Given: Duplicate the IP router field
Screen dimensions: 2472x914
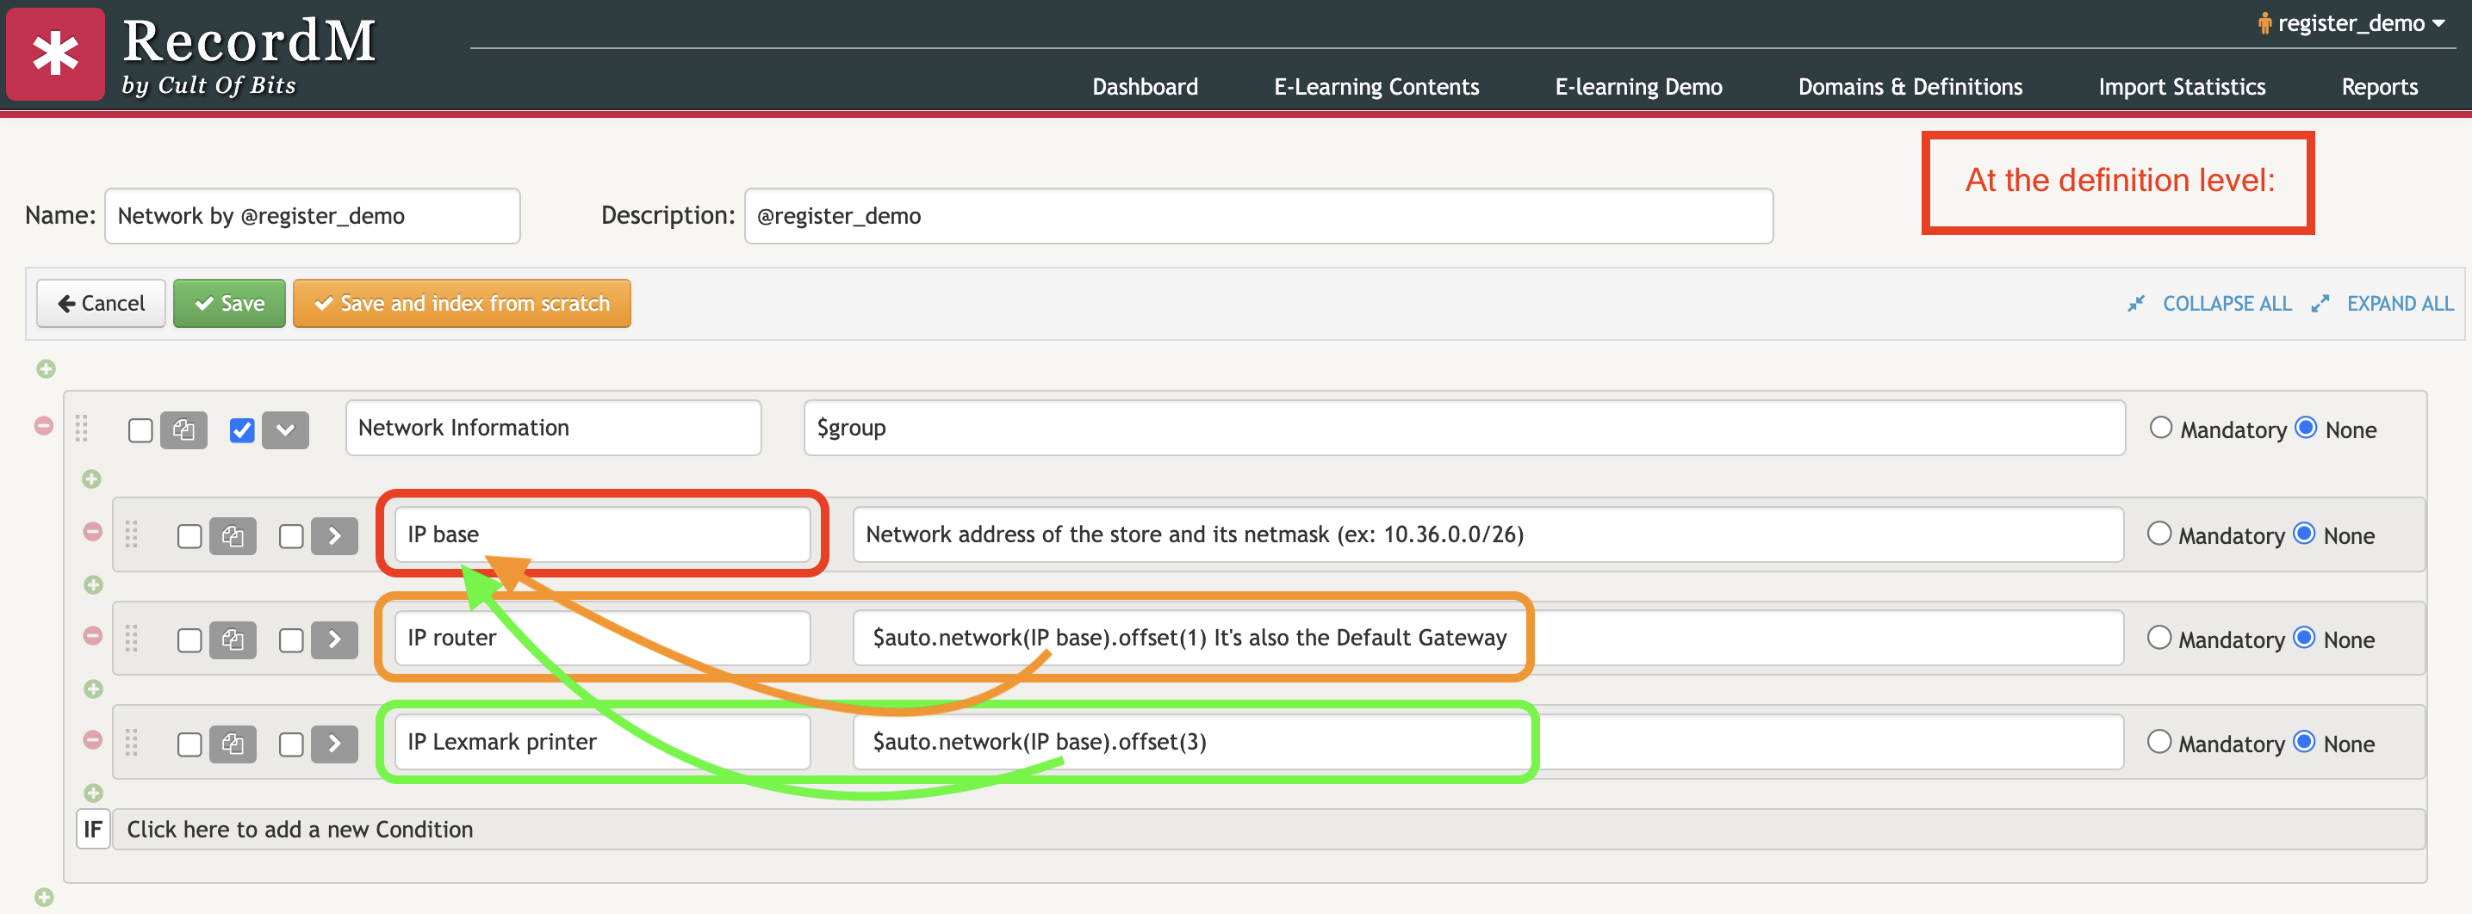Looking at the screenshot, I should 233,639.
